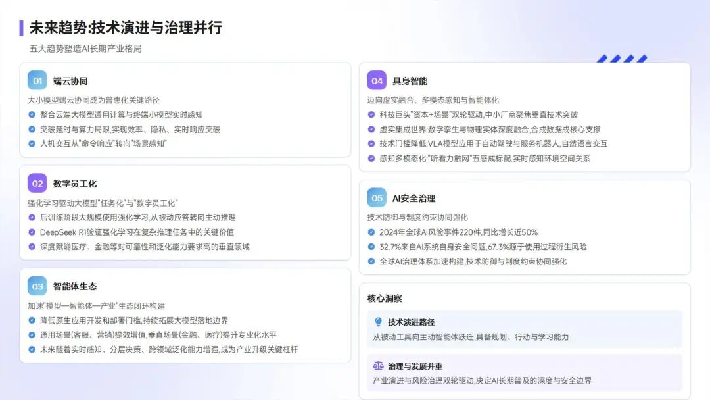Click the slide title 未来趋势:技术演进与治理并行
Viewport: 710px width, 400px height.
[126, 28]
